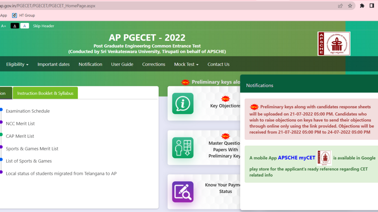This screenshot has width=378, height=212.
Task: Toggle the browser side panel icon
Action: (372, 6)
